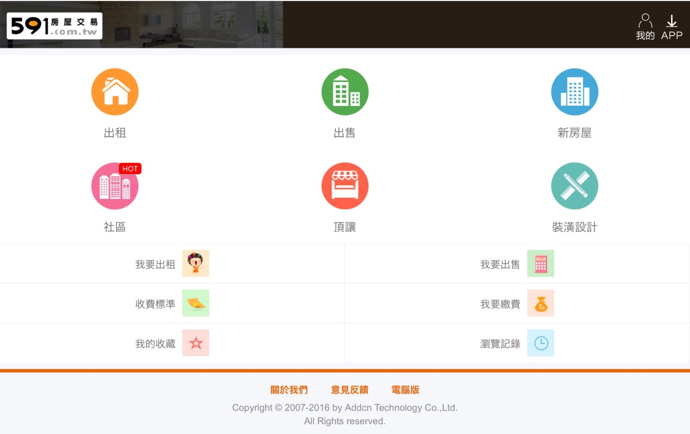Screen dimensions: 690x434
Task: Open the pink 社區 community icon
Action: pyautogui.click(x=115, y=186)
